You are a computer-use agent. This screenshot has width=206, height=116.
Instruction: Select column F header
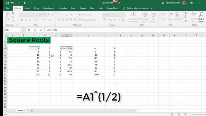click(67, 35)
